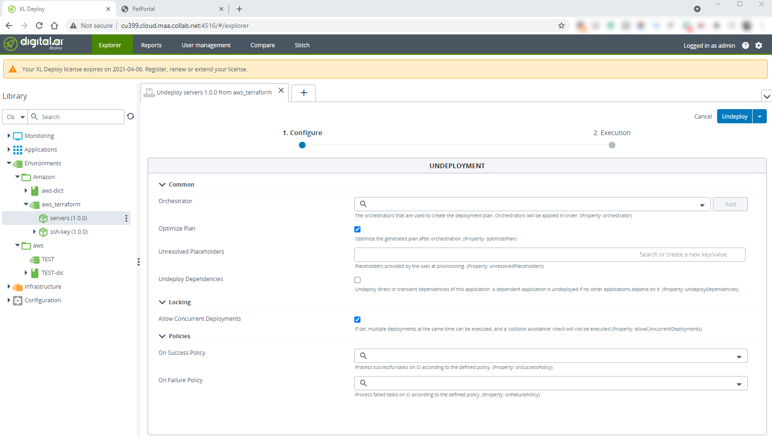Click the ssh-key package cube icon
The width and height of the screenshot is (772, 437).
(44, 232)
